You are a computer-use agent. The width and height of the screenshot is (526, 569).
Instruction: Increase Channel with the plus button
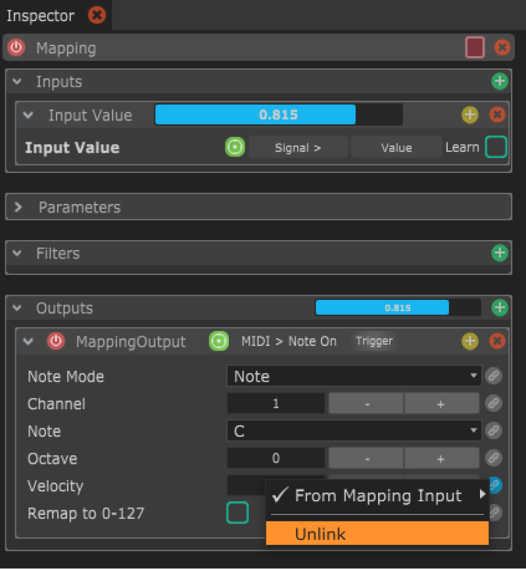tap(441, 404)
